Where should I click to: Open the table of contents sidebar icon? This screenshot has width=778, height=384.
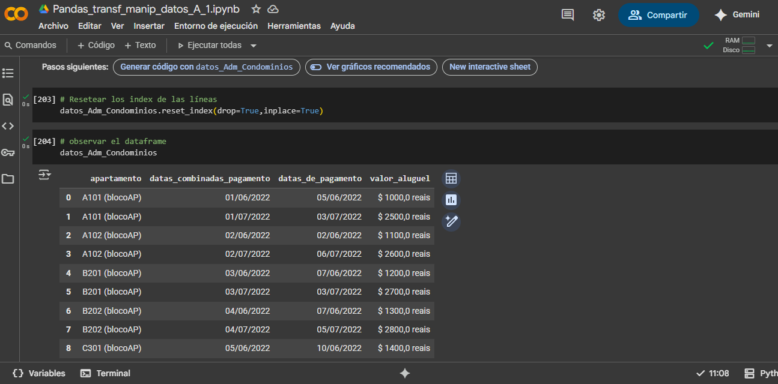[8, 73]
